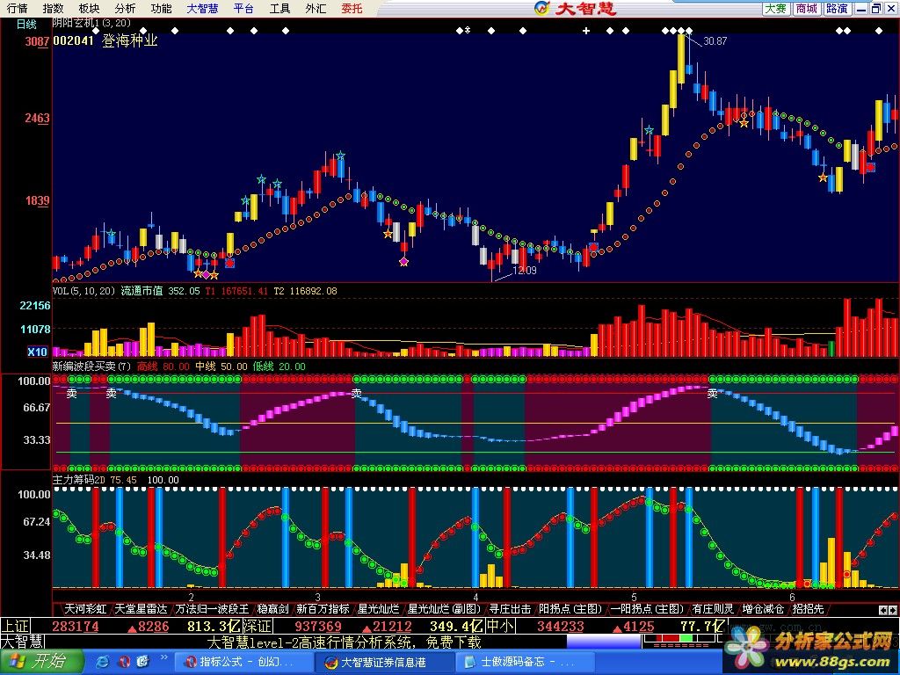The height and width of the screenshot is (675, 900).
Task: Open the 委托 trading menu
Action: tap(352, 8)
